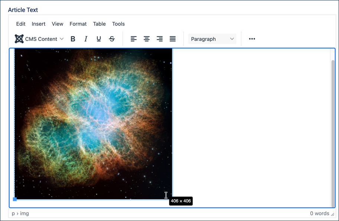Open the Paragraph format dropdown
This screenshot has width=339, height=221.
pos(212,39)
